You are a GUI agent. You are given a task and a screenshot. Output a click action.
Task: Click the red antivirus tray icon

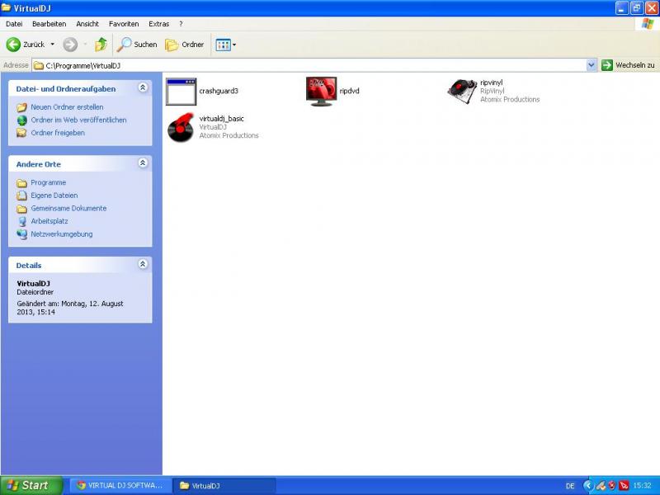pyautogui.click(x=624, y=486)
